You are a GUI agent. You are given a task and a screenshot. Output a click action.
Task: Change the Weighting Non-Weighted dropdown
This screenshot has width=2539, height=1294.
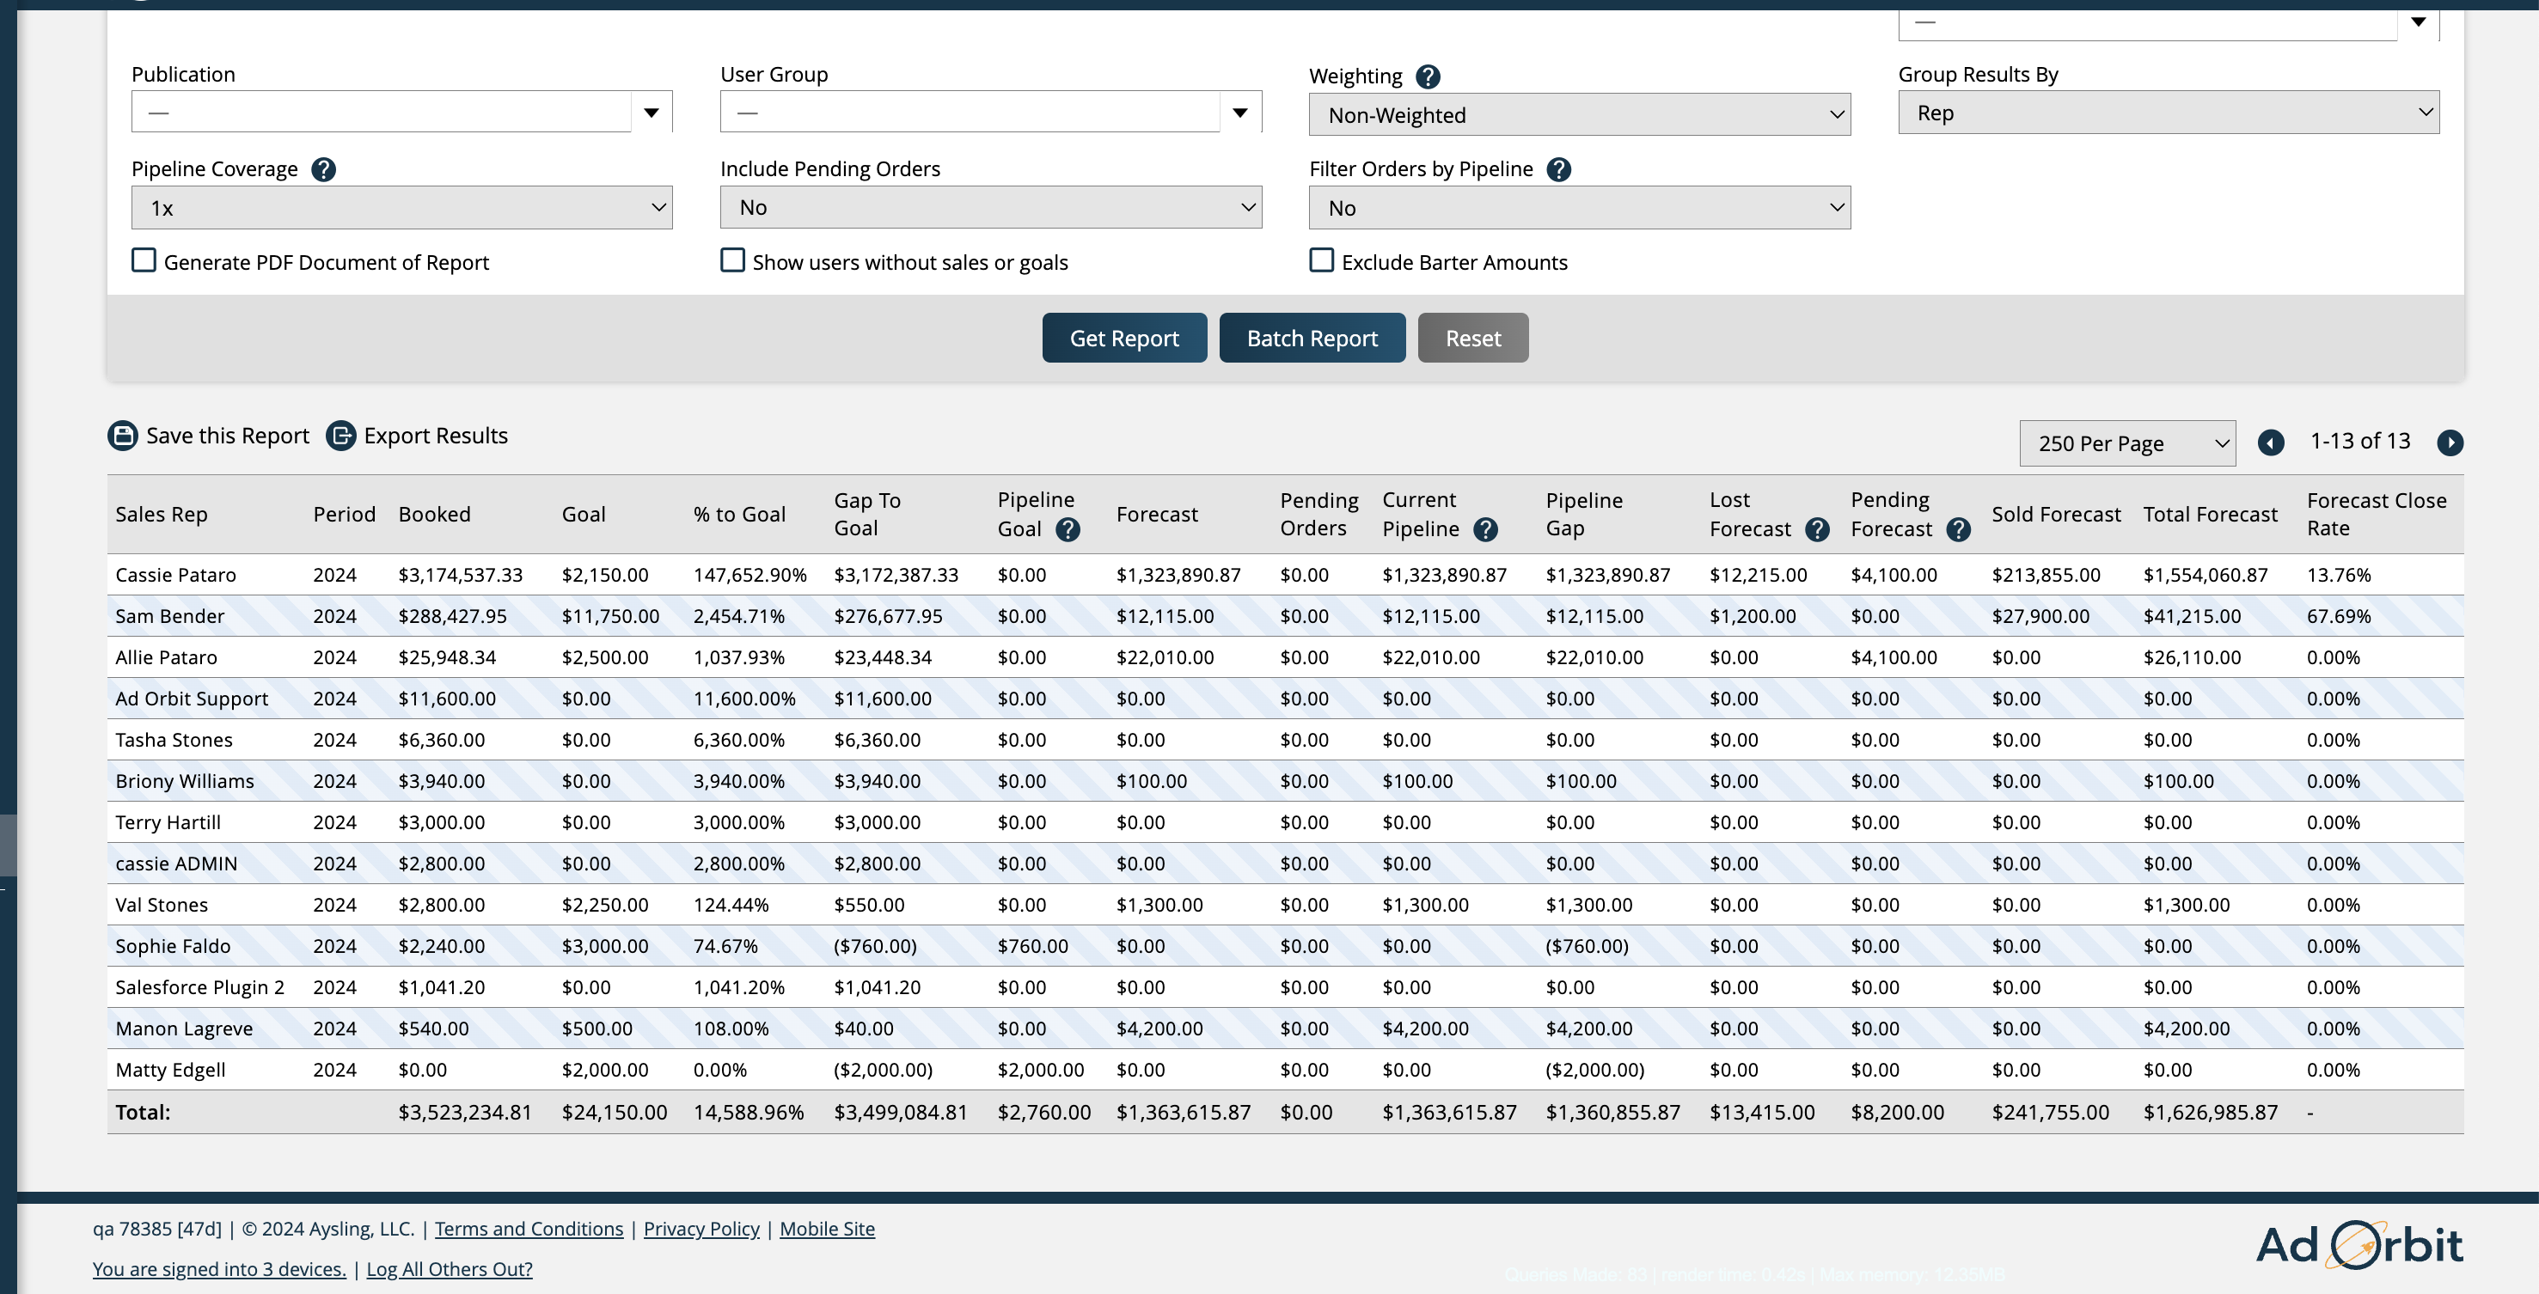(1580, 114)
